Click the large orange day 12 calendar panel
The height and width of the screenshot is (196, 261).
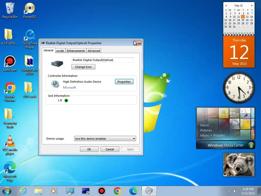239,52
